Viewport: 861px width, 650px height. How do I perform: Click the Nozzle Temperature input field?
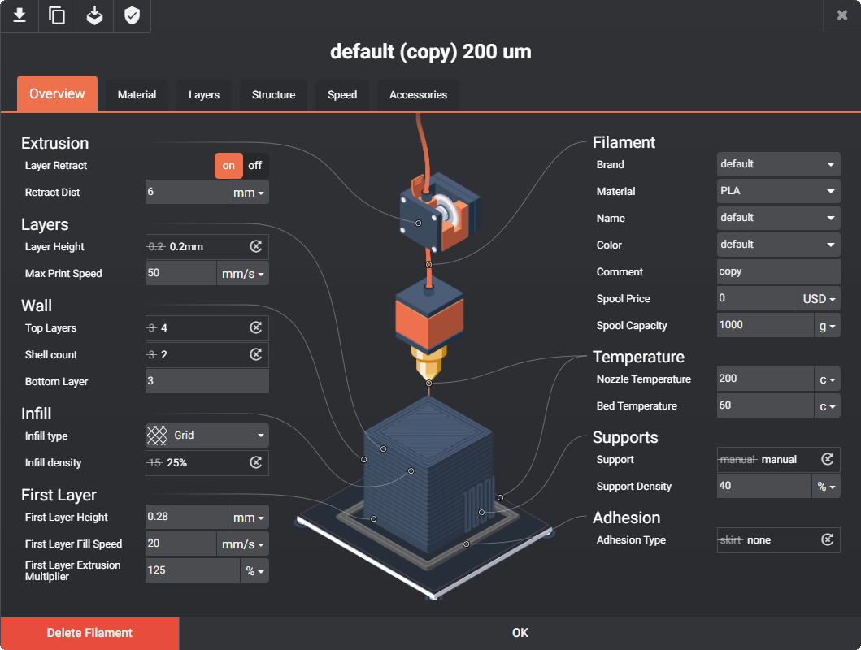coord(765,379)
